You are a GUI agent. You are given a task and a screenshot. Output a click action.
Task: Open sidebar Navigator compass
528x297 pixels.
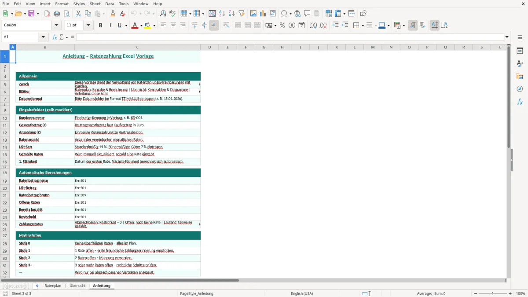pos(520,89)
